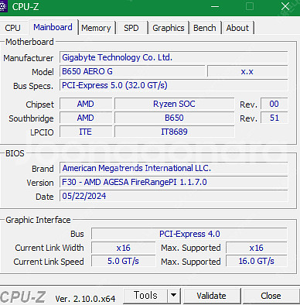Open the Memory tab
Viewport: 300px width, 305px height.
pyautogui.click(x=96, y=28)
